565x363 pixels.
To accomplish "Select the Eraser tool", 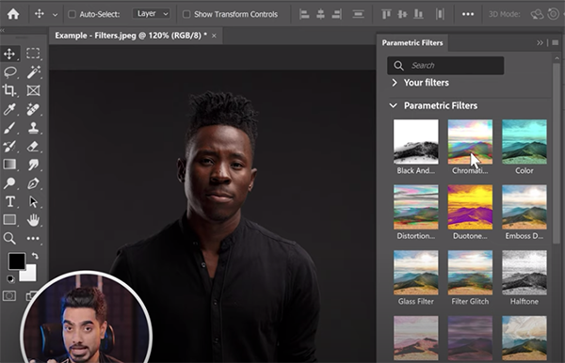I will pos(33,146).
